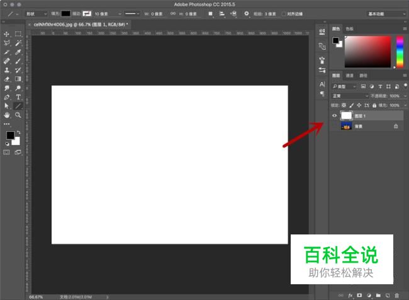
Task: Select the celNhfXhr4D06.jpg document tab
Action: point(81,25)
